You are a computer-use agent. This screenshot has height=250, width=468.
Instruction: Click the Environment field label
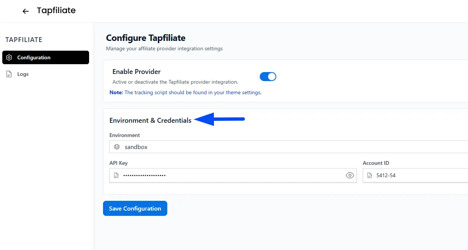pyautogui.click(x=124, y=135)
